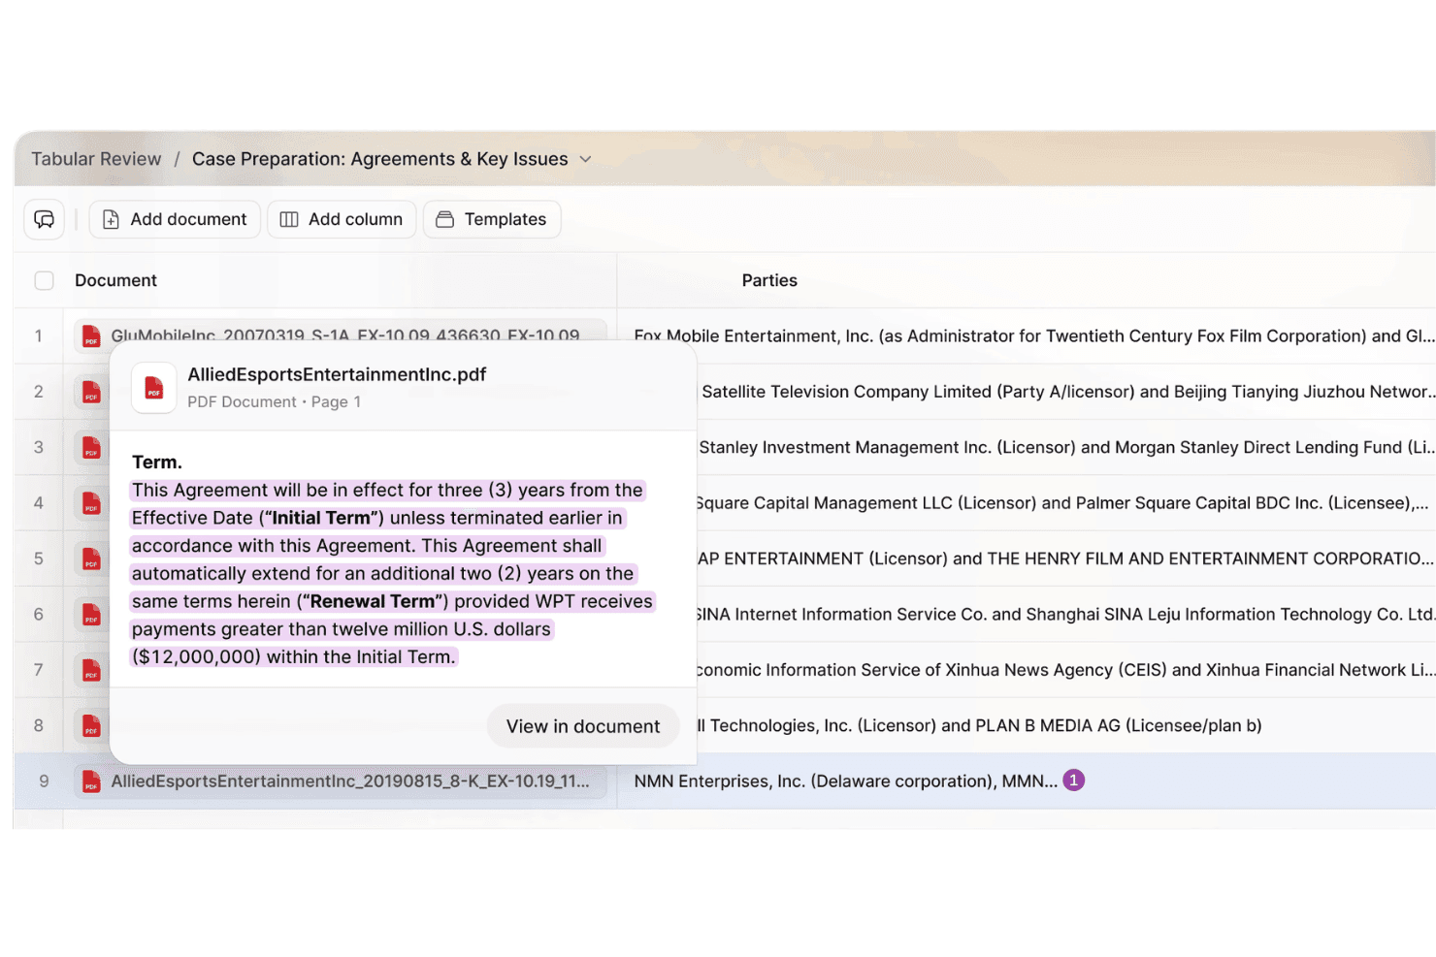
Task: Click the Add document button
Action: click(176, 219)
